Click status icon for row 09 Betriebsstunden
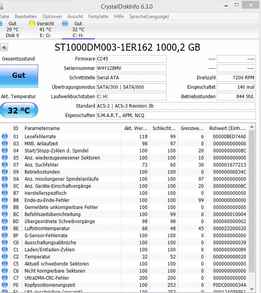 pos(5,172)
